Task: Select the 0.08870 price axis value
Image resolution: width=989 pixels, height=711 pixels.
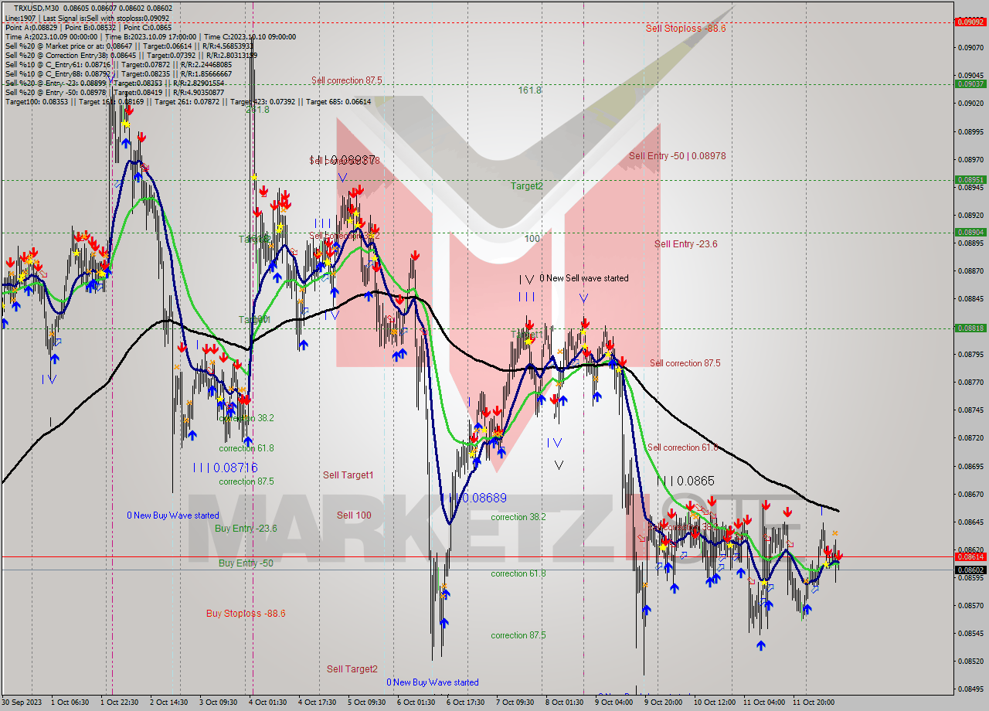Action: point(972,270)
